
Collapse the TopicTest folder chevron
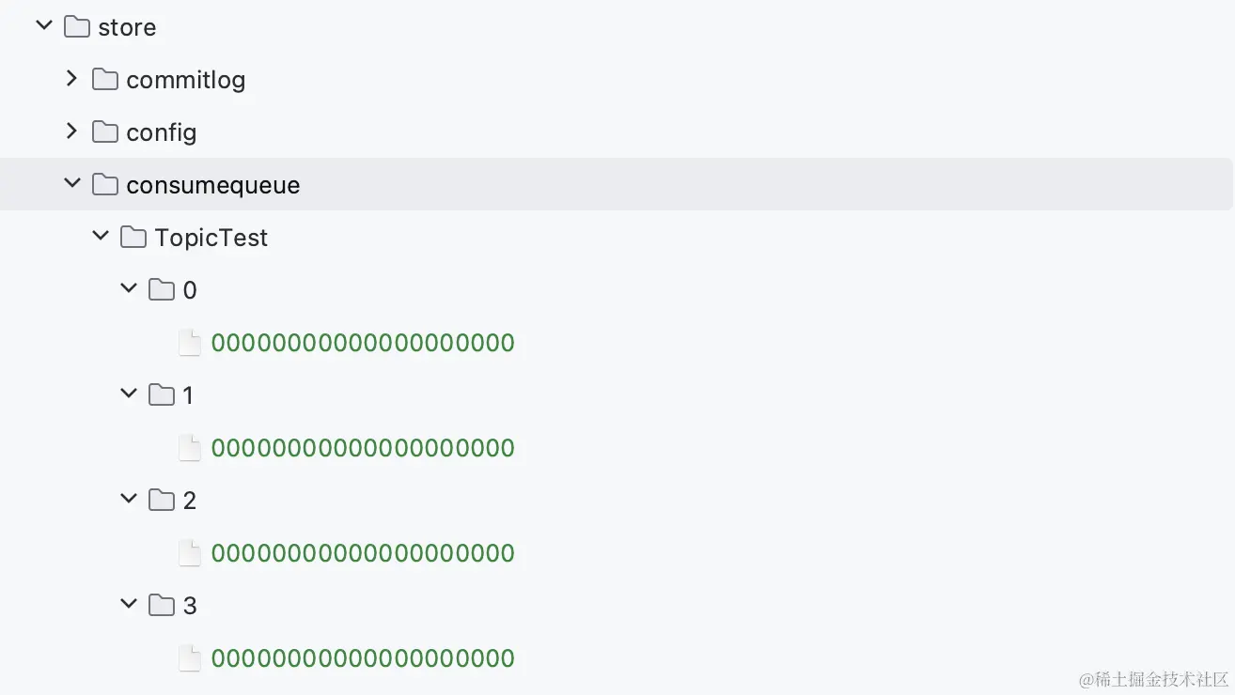[x=101, y=237]
